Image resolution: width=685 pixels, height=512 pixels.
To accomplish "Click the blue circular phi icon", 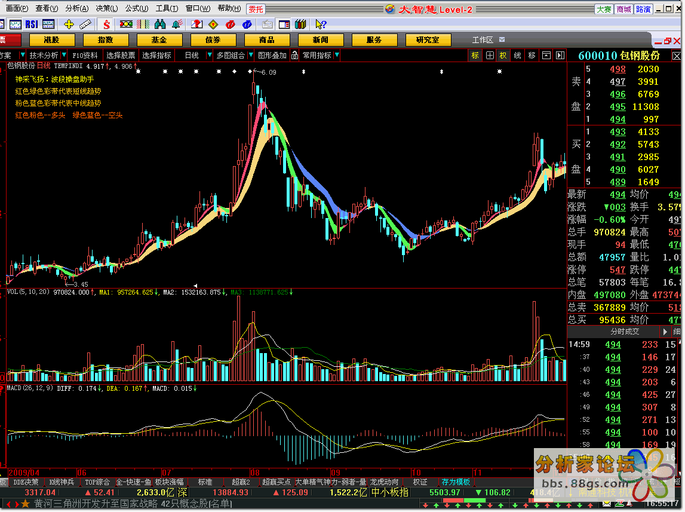I will (x=247, y=24).
